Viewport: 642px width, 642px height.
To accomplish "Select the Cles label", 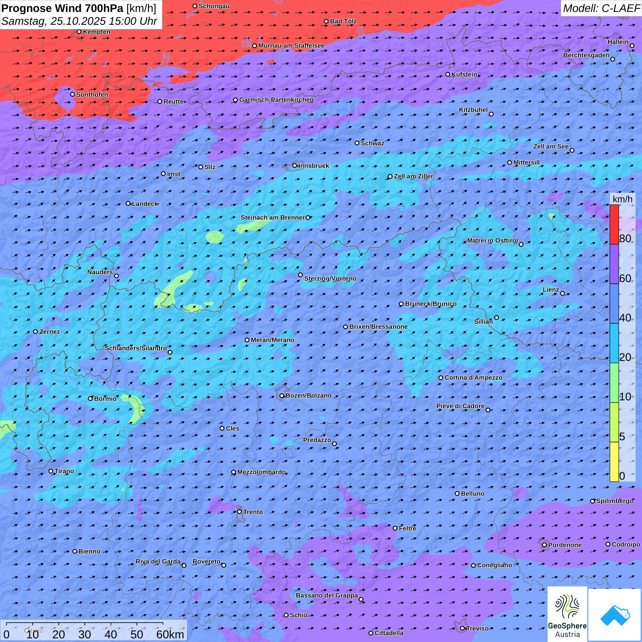I will tap(232, 428).
